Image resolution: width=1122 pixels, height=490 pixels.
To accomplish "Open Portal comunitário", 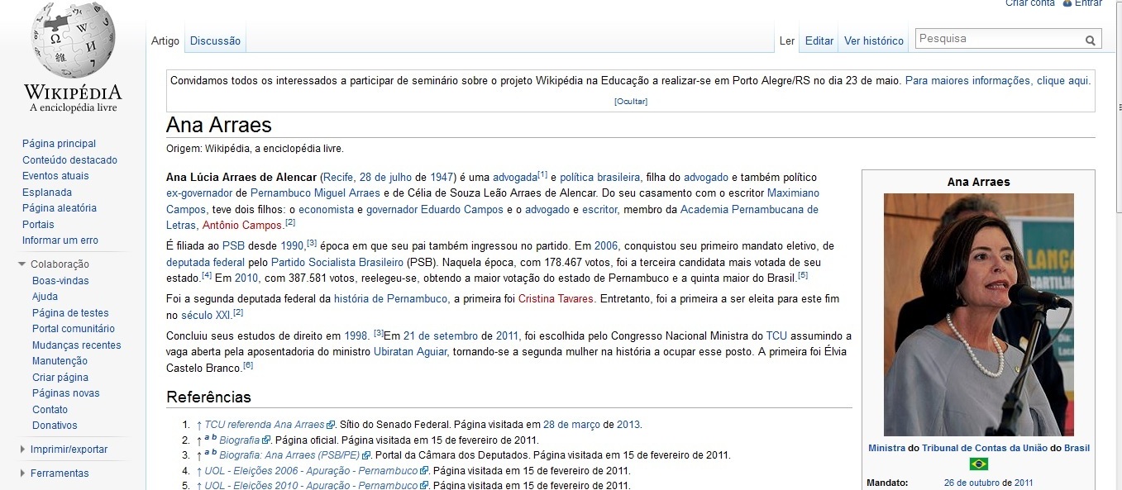I will click(74, 329).
